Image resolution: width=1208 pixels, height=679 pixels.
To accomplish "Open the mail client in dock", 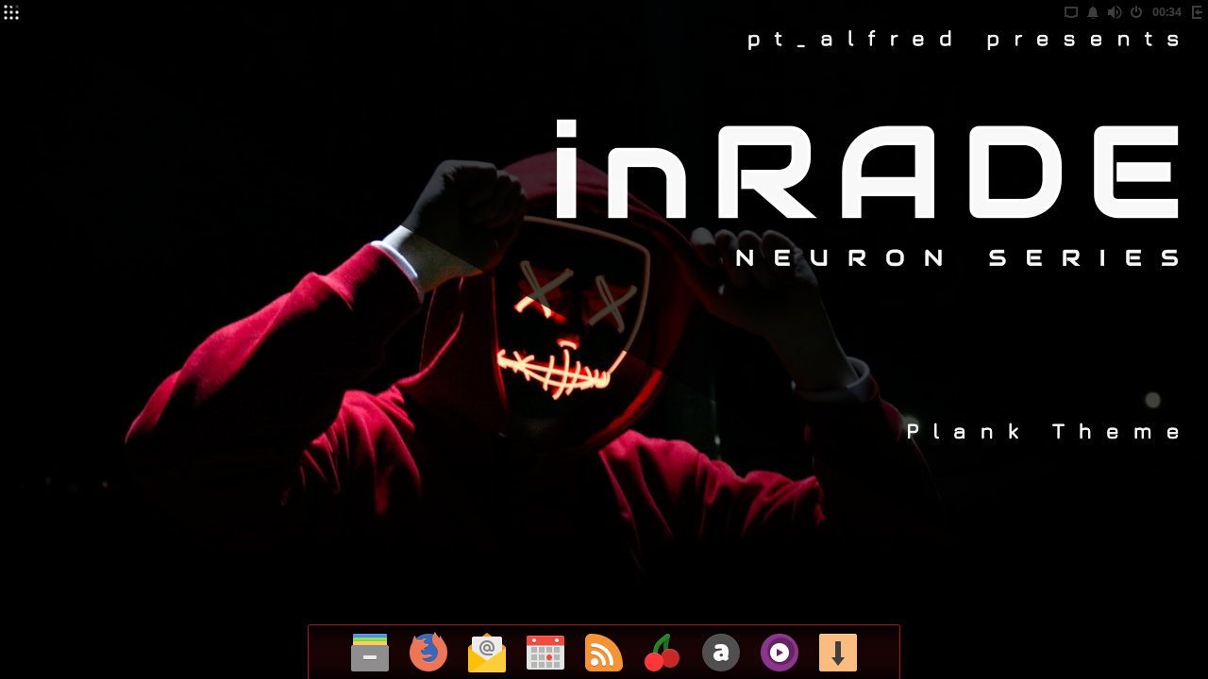I will coord(487,653).
